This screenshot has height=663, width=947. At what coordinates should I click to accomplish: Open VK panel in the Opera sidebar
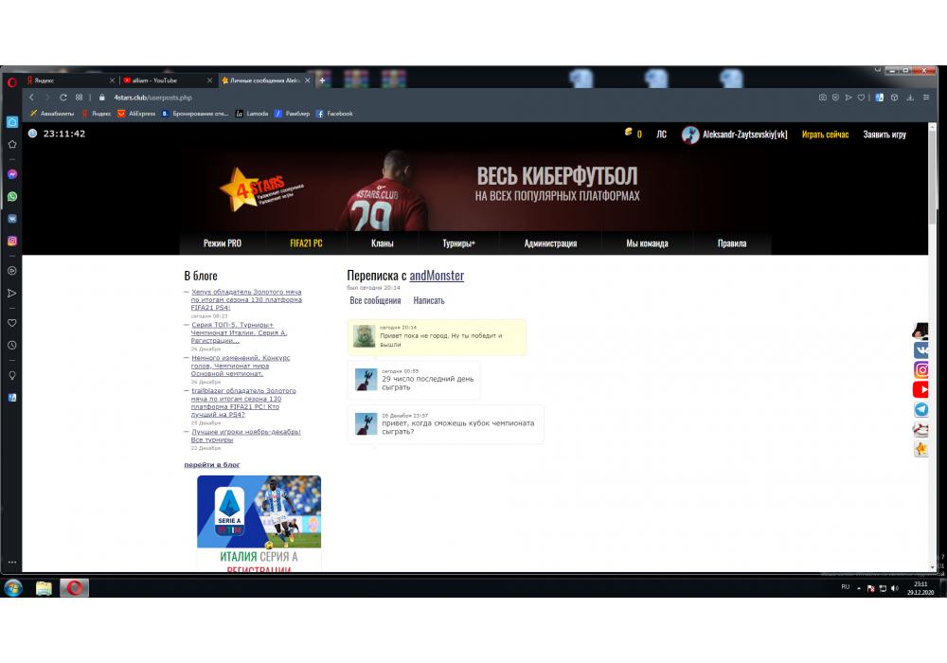[x=12, y=218]
